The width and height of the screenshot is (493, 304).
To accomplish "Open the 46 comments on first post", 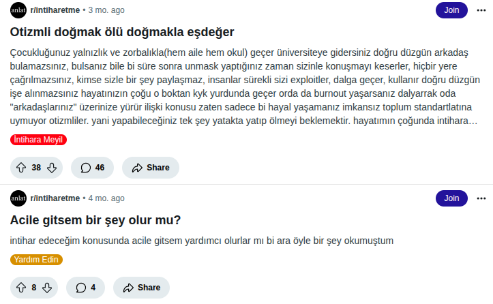I will [92, 168].
